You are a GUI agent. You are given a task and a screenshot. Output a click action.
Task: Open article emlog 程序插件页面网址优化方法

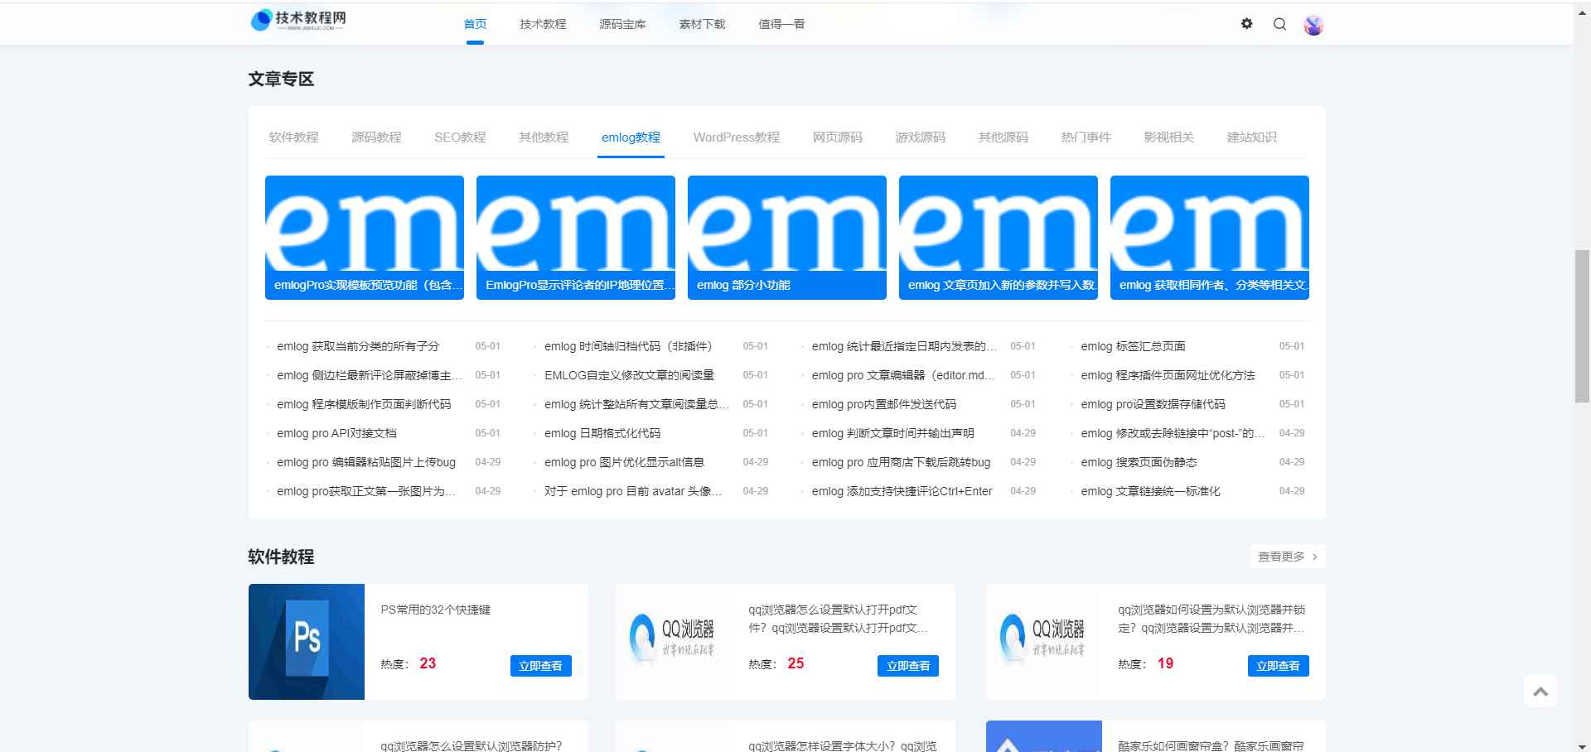[1168, 375]
